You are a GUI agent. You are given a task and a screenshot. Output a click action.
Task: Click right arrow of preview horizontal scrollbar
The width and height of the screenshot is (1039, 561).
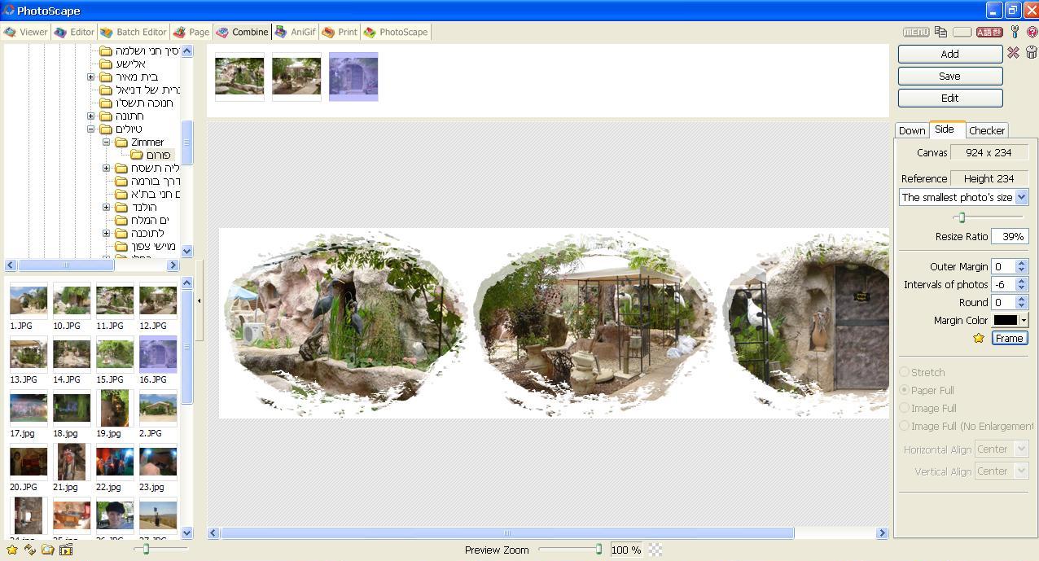pos(882,533)
